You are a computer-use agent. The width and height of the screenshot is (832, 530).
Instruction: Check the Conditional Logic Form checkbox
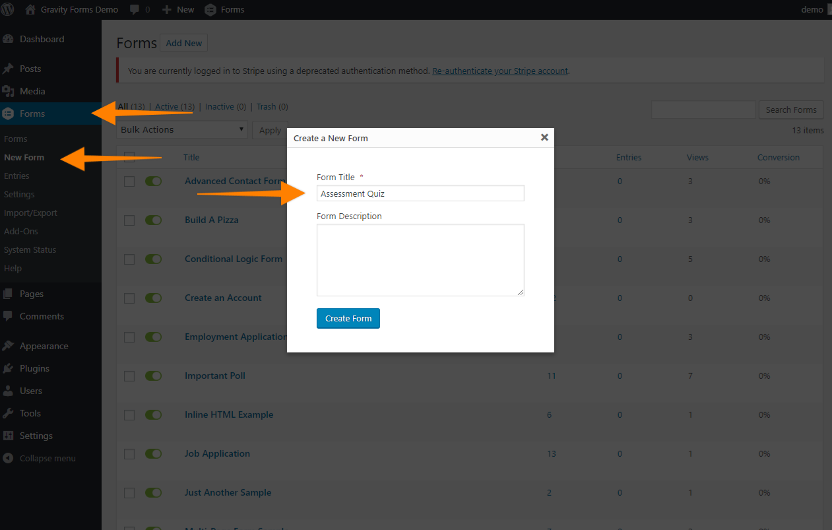coord(129,259)
